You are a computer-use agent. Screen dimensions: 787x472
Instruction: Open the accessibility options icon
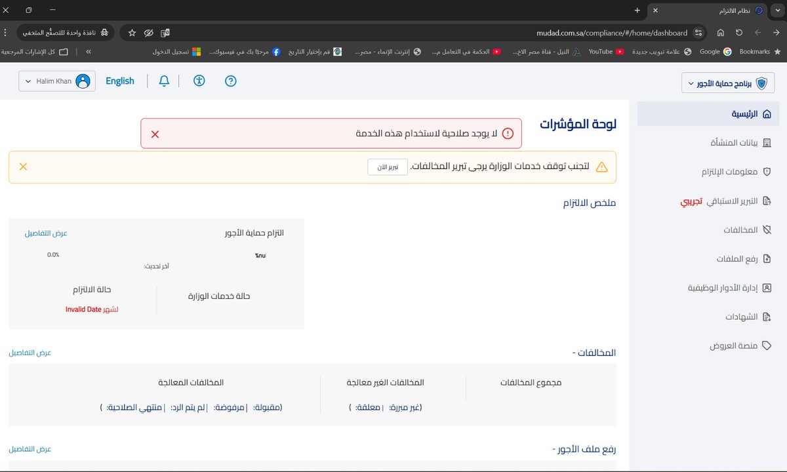[199, 81]
